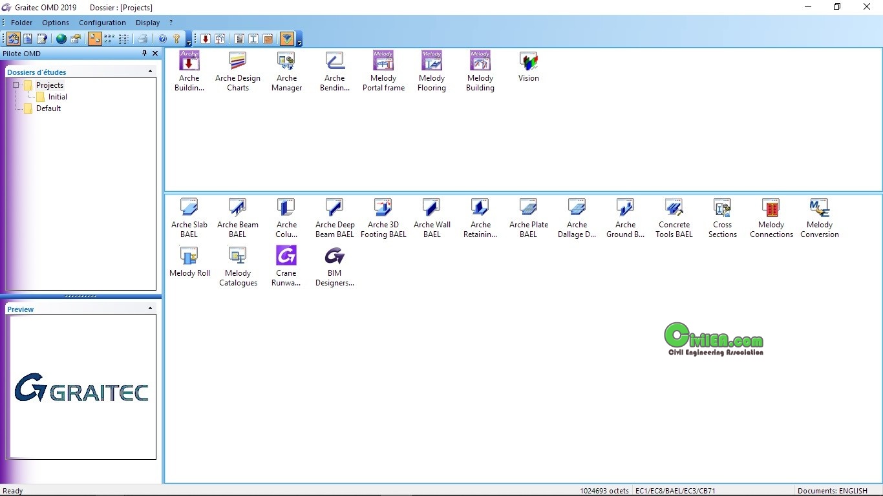The width and height of the screenshot is (883, 496).
Task: Switch to list view
Action: (123, 39)
